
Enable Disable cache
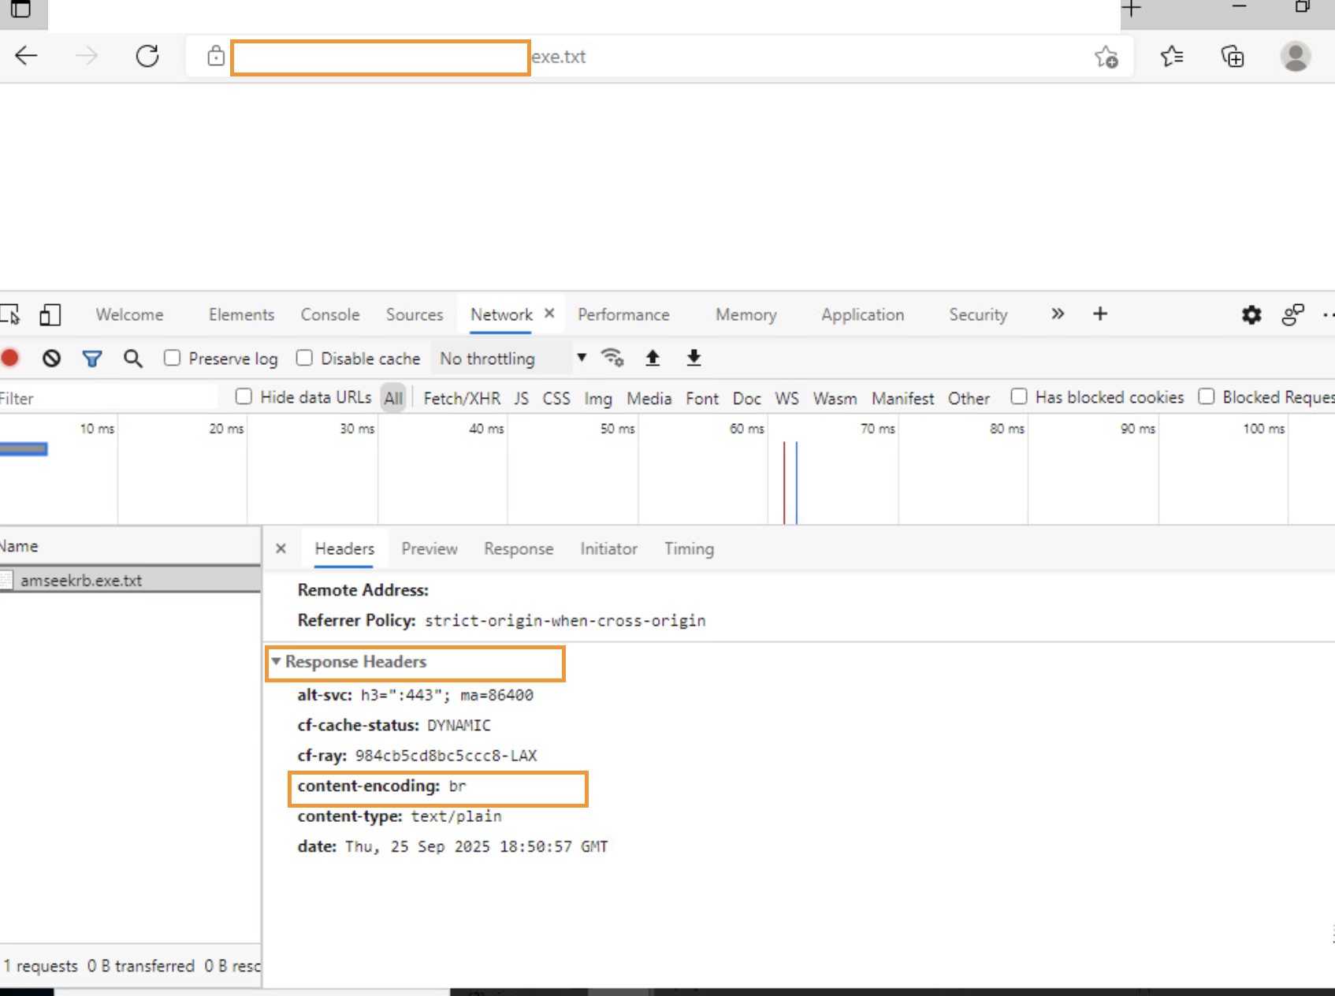point(304,358)
